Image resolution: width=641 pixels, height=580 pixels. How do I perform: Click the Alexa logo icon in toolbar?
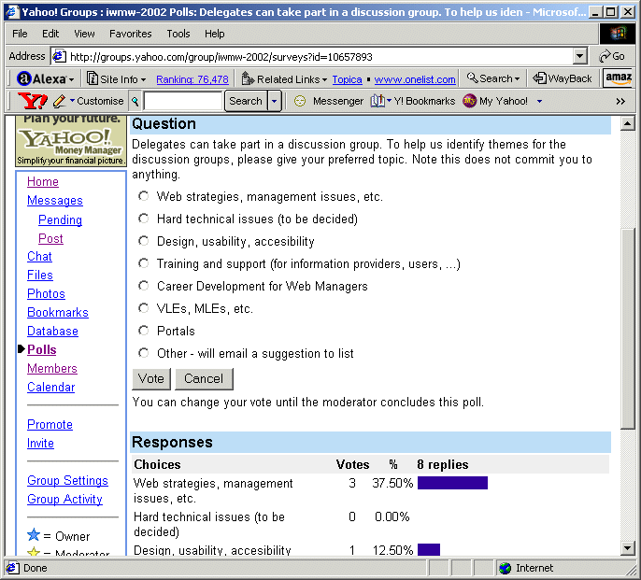(24, 78)
